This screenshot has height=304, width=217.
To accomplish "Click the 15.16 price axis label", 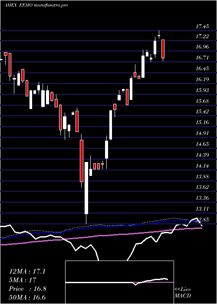I will [202, 122].
